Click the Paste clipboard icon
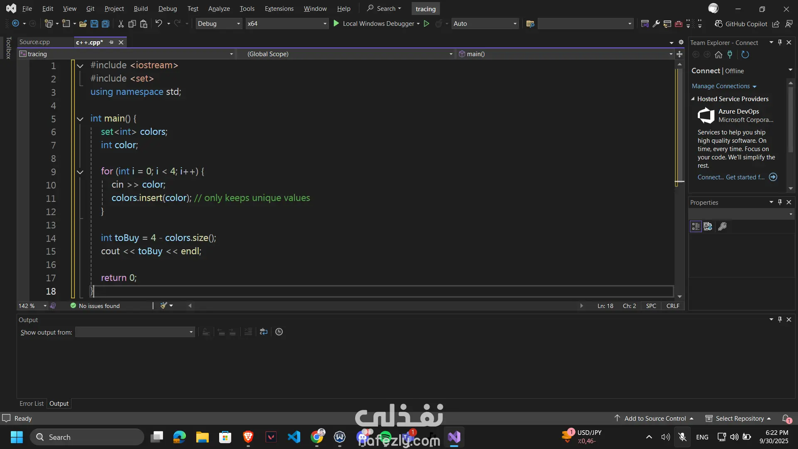This screenshot has width=798, height=449. point(144,24)
